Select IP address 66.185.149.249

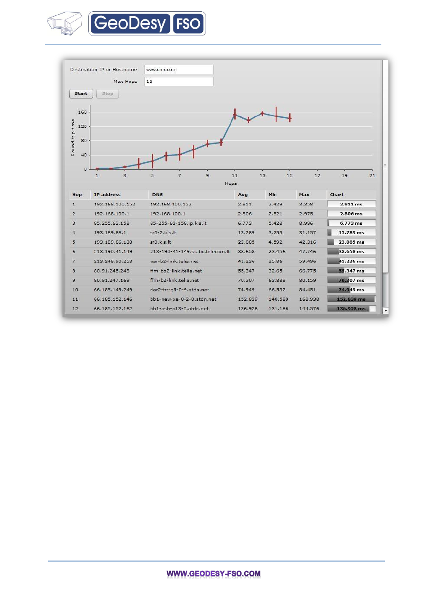pos(113,290)
